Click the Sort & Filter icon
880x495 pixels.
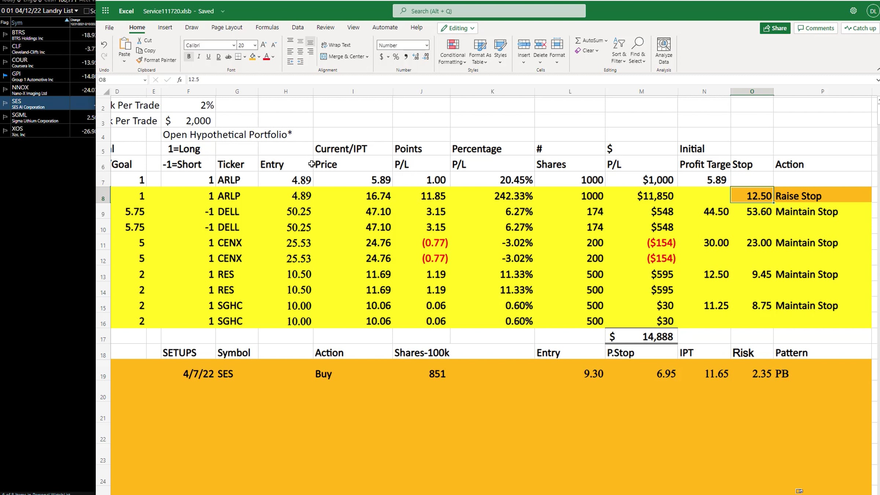[x=619, y=43]
